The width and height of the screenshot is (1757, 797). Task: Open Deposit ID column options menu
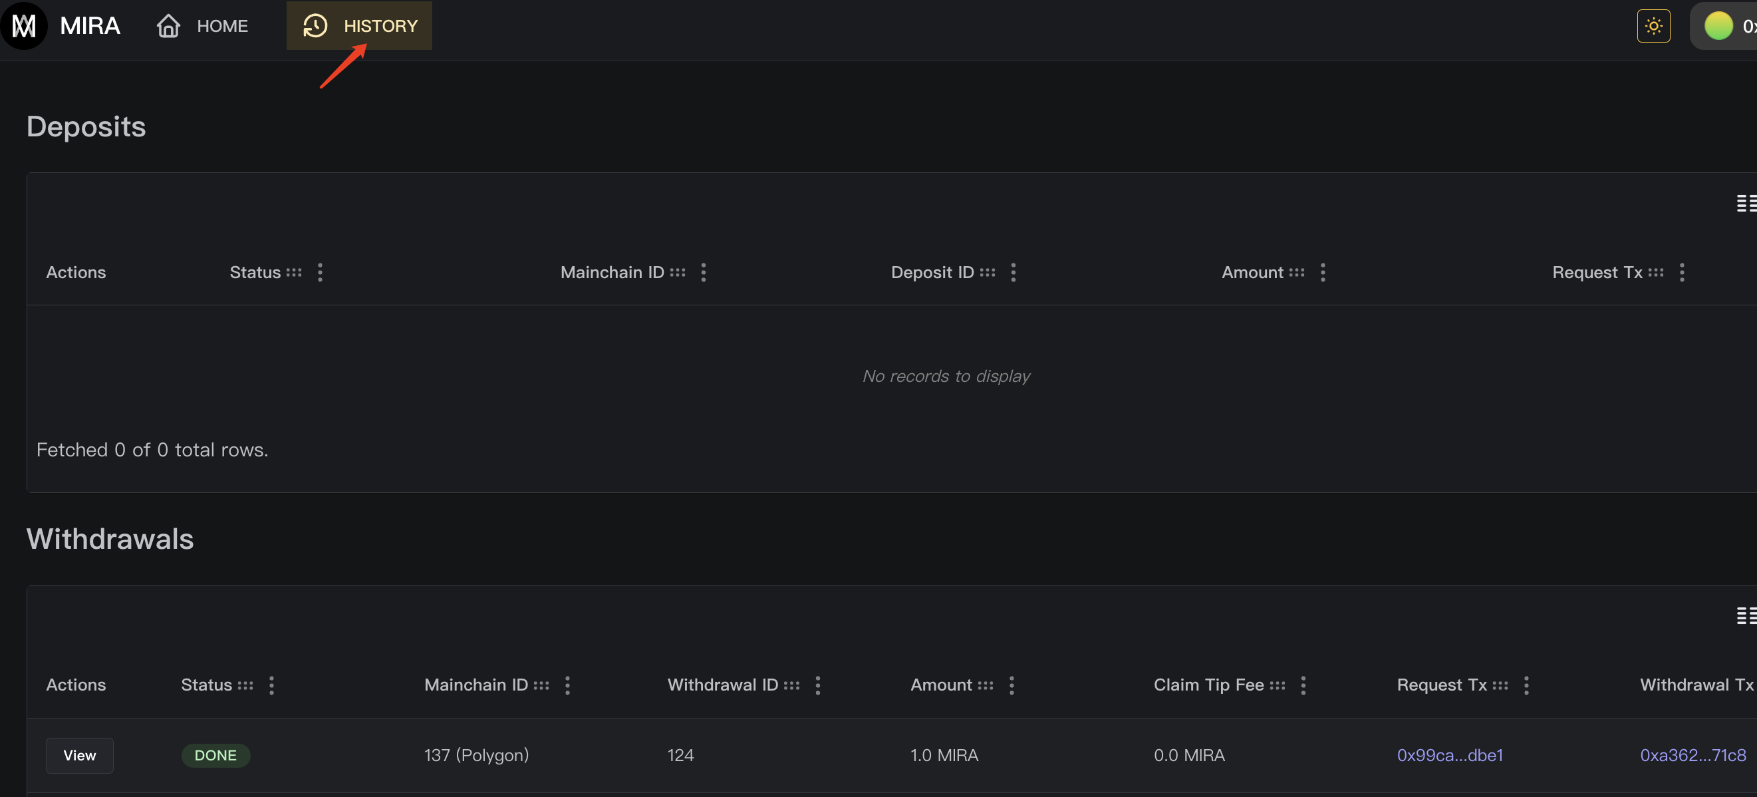1013,272
